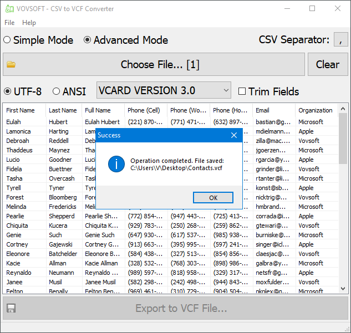Click the burniske@... email cell

point(273,235)
